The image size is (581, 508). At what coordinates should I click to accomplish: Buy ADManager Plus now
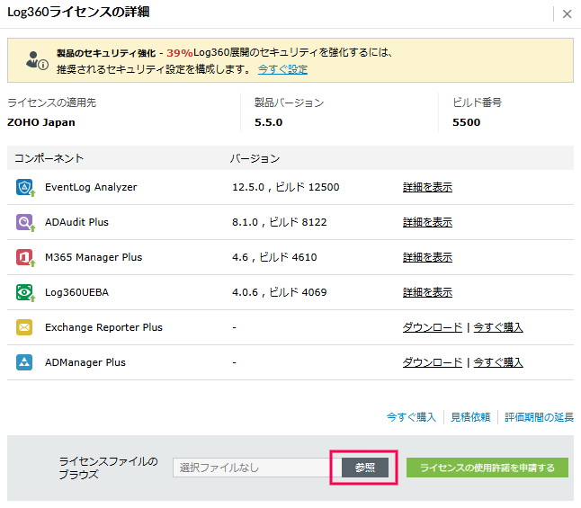click(x=498, y=362)
